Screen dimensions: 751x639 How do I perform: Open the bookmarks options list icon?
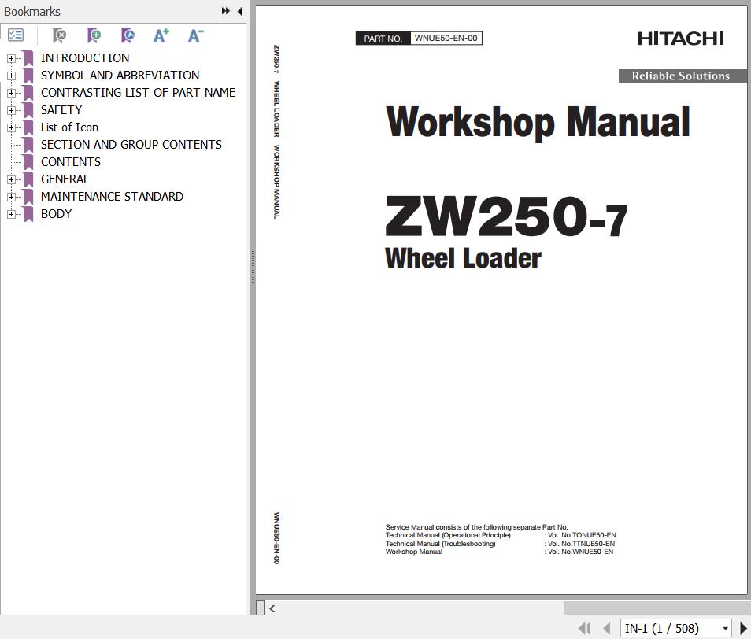click(x=16, y=35)
